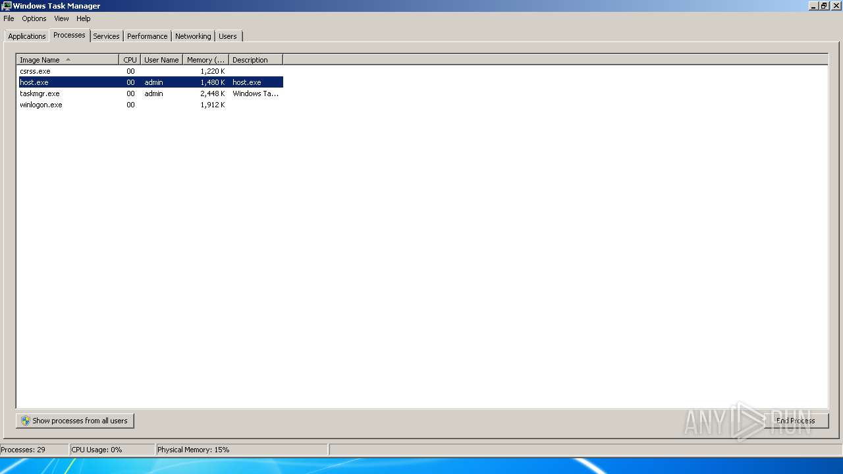Select the host.exe process row
The image size is (843, 474).
(x=151, y=82)
